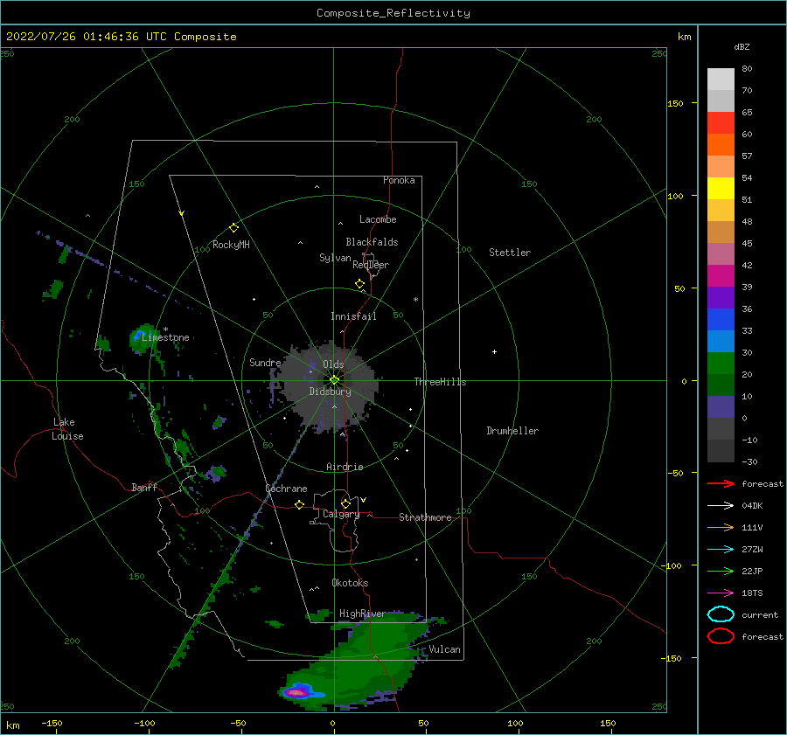This screenshot has height=735, width=787.
Task: Click the yellow diamond marker near RockyMH
Action: (233, 228)
